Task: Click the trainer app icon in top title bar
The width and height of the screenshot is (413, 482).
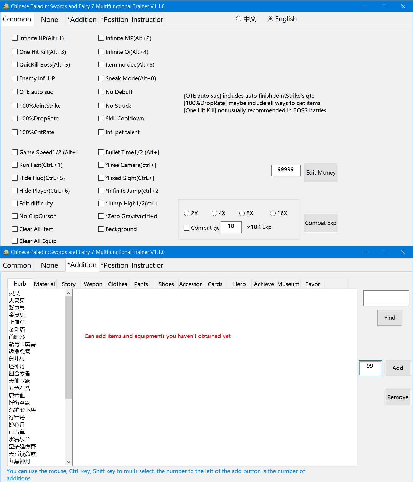Action: (6, 6)
